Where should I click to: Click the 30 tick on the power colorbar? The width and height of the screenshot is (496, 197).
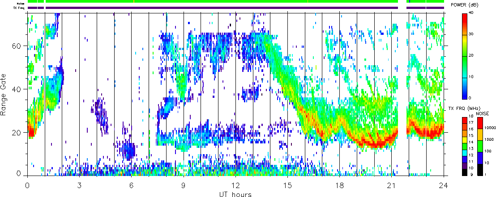tap(471, 34)
